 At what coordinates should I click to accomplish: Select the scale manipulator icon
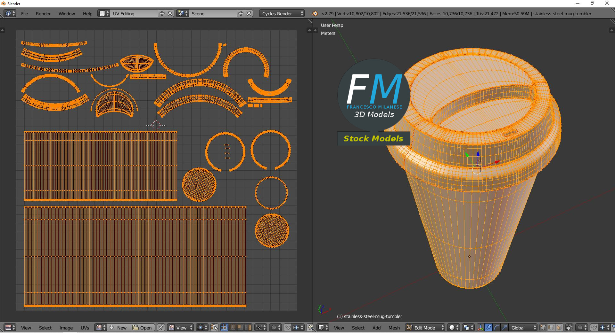[504, 328]
